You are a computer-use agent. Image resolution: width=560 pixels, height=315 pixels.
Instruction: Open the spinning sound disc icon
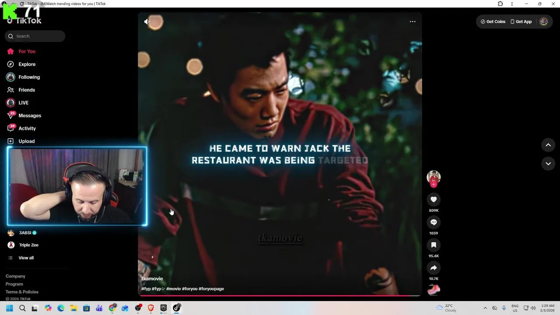[434, 290]
